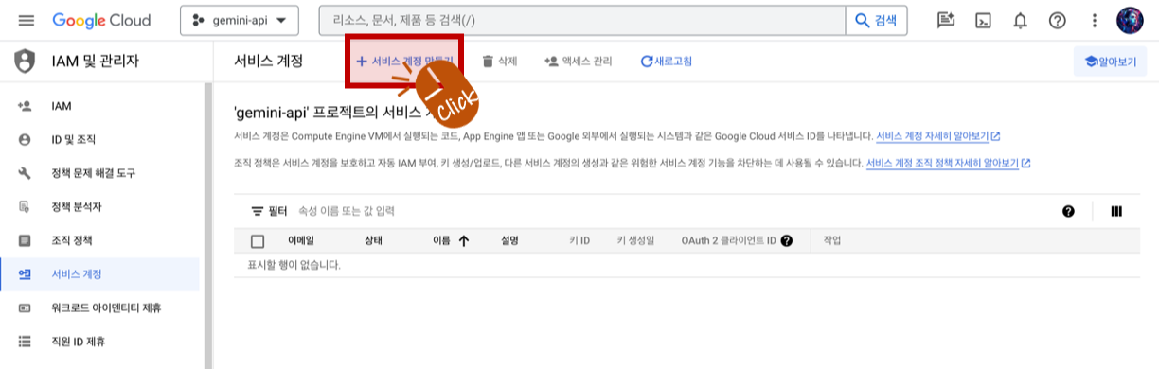1159x369 pixels.
Task: Click the table help question icon
Action: [1068, 211]
